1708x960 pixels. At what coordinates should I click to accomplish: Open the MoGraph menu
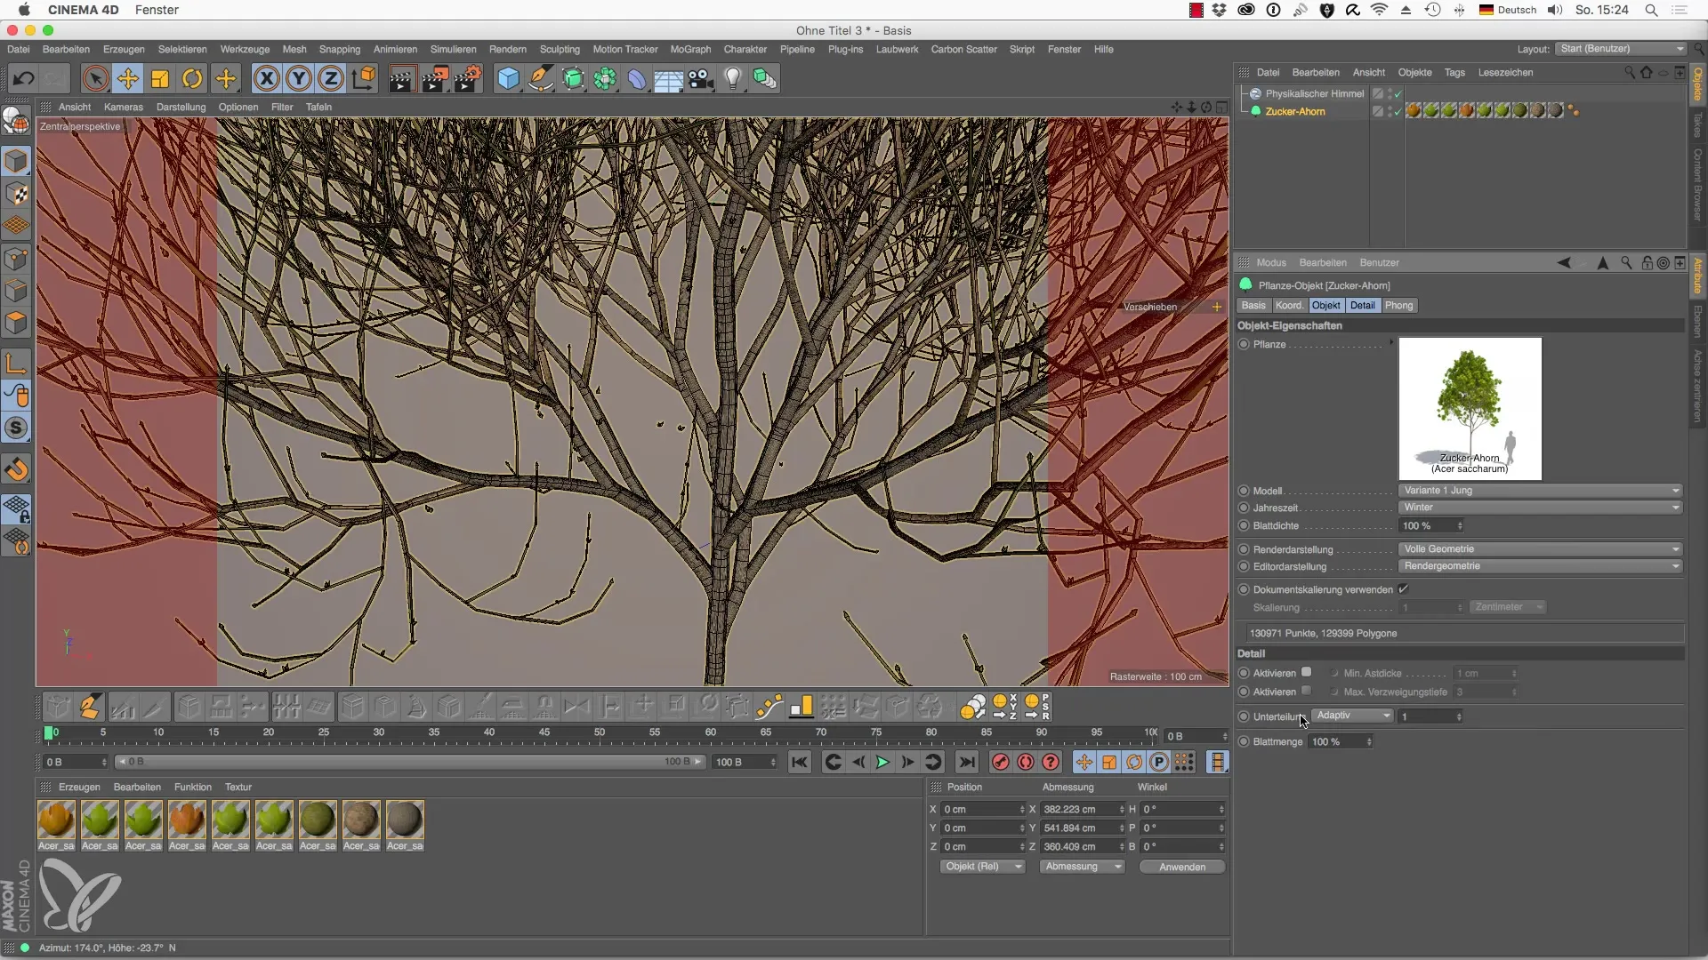point(690,49)
